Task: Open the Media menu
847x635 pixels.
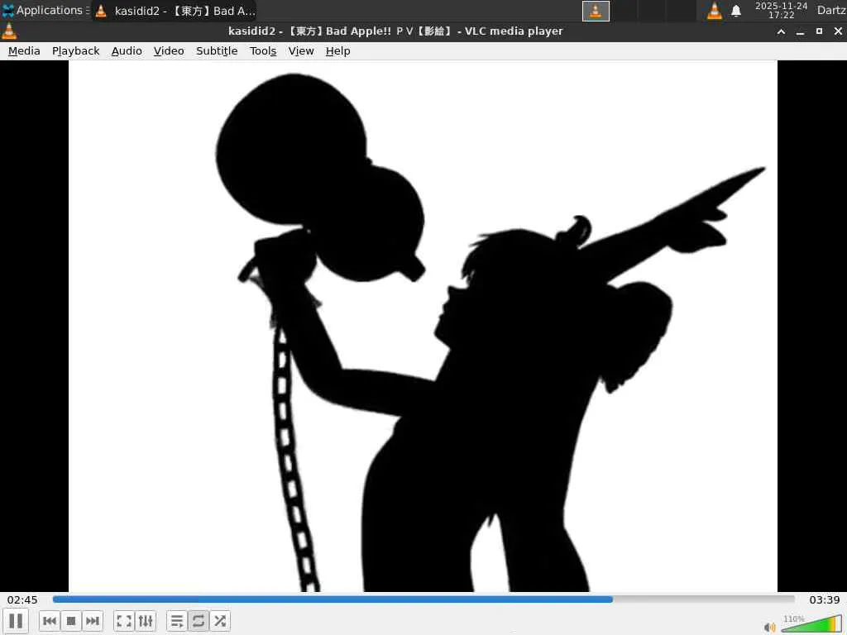Action: [24, 50]
